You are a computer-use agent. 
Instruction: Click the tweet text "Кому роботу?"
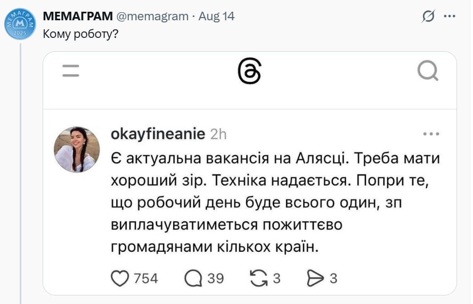coord(80,34)
